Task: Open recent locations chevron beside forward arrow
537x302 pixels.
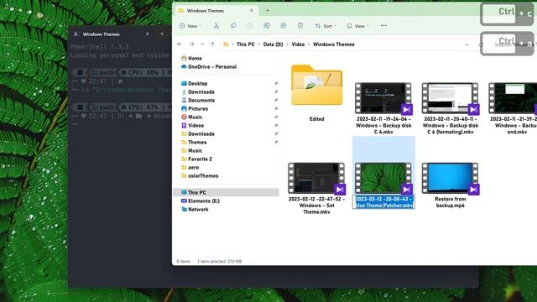Action: pyautogui.click(x=202, y=44)
